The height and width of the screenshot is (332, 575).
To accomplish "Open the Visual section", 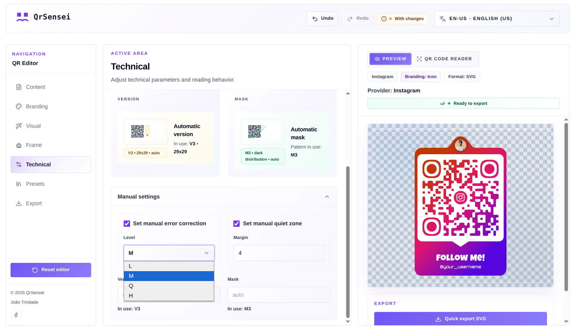I will (51, 126).
